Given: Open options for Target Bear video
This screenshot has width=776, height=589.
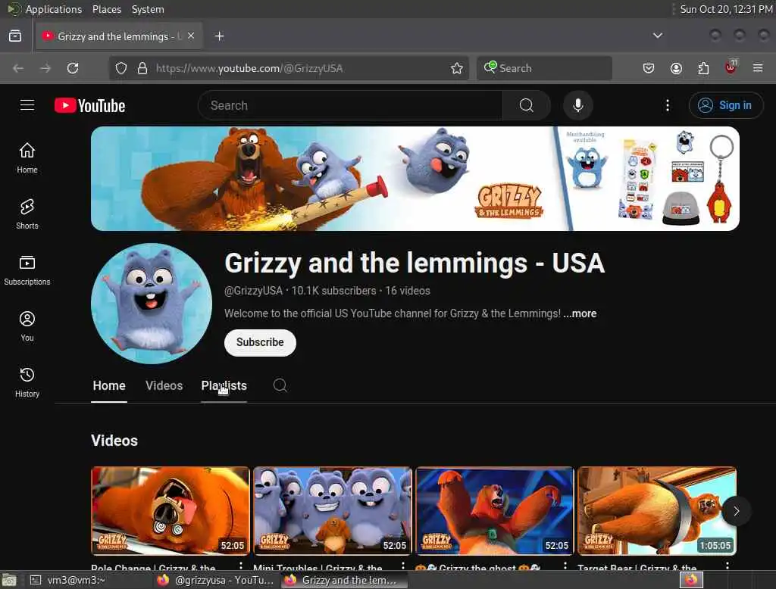Looking at the screenshot, I should pyautogui.click(x=727, y=566).
